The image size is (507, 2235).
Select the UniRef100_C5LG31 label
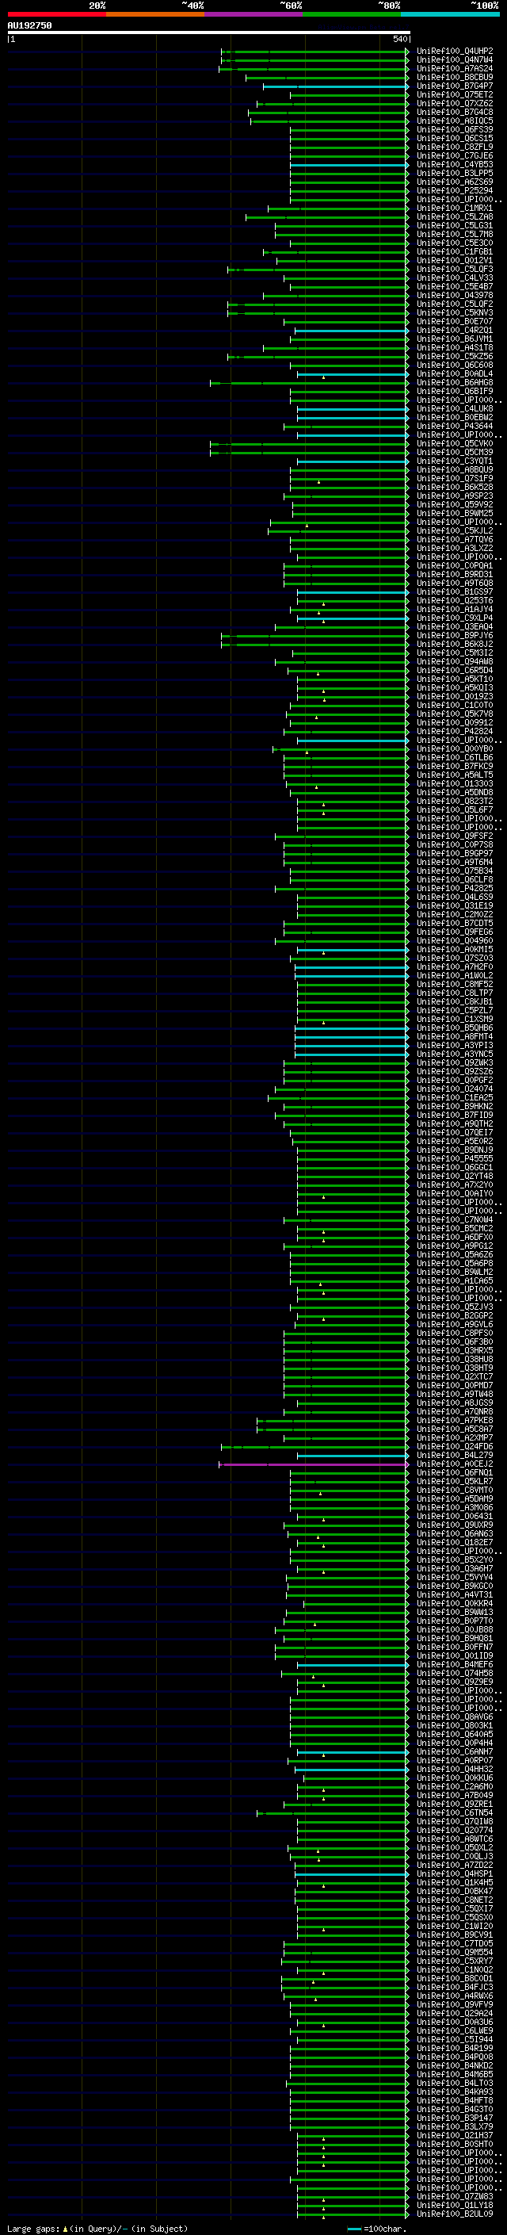(455, 226)
